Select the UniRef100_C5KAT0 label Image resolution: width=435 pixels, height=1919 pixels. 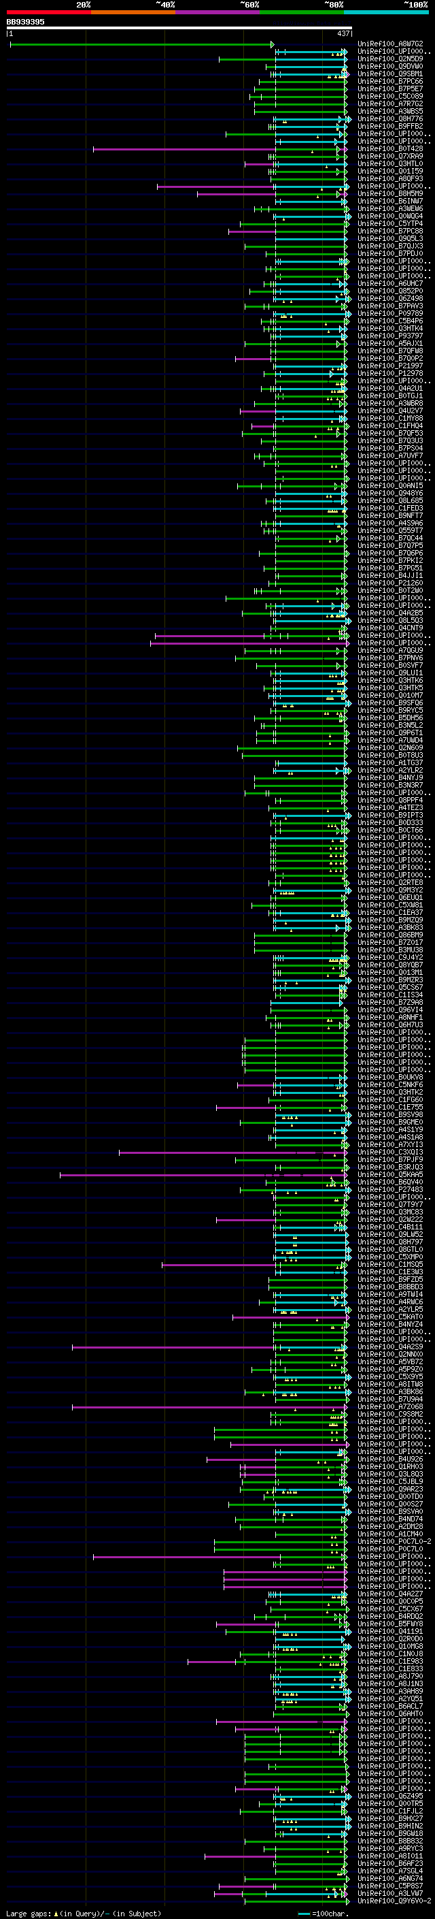pyautogui.click(x=390, y=1318)
